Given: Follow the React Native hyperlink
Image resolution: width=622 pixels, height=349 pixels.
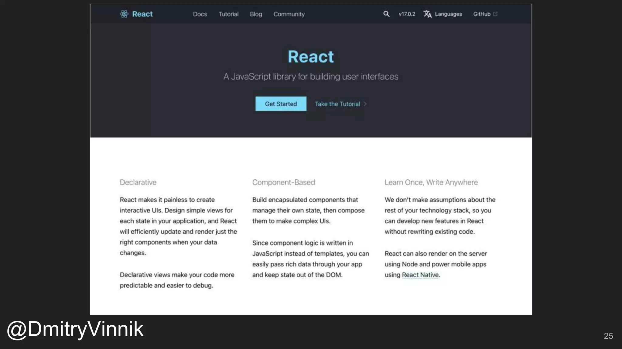Looking at the screenshot, I should point(420,275).
